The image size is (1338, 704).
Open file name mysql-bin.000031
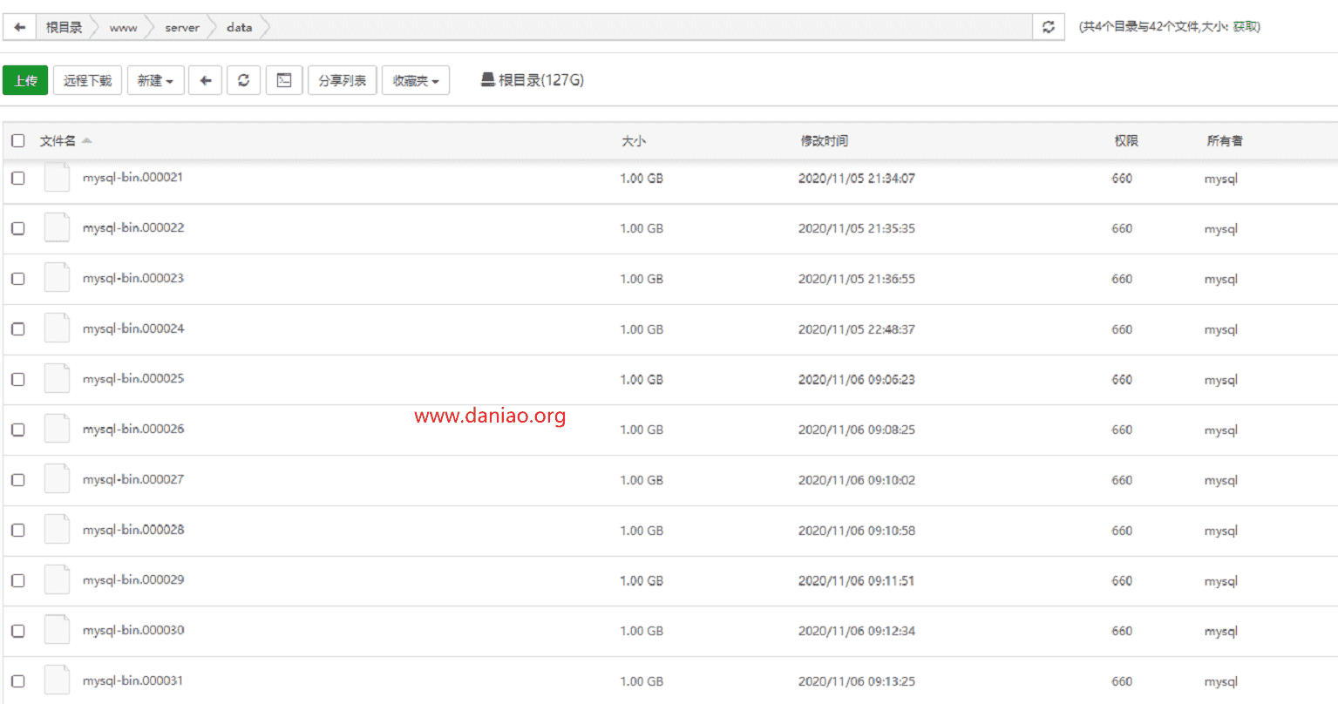coord(133,681)
